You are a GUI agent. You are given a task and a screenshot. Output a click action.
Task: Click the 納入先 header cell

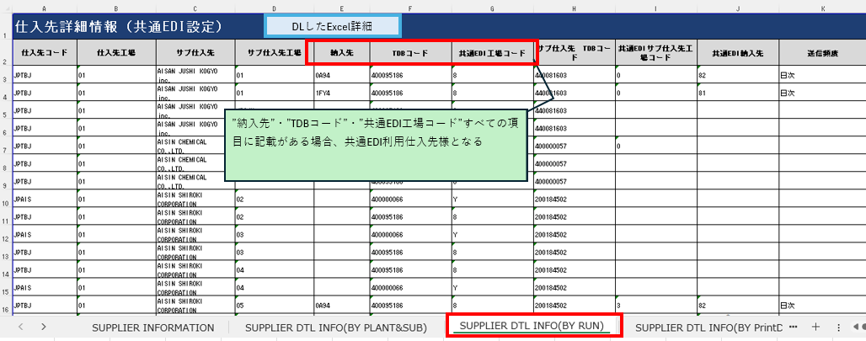click(341, 53)
